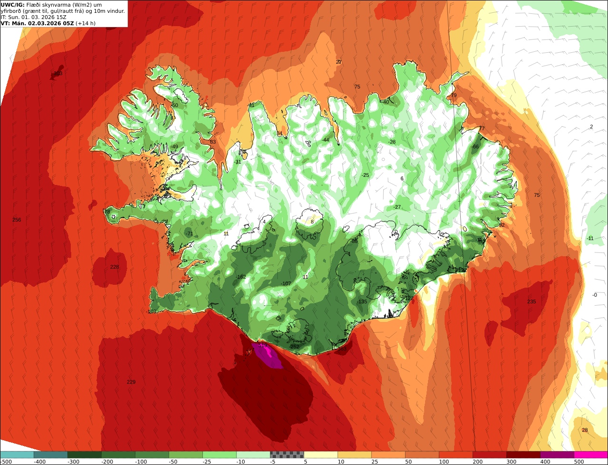The image size is (608, 465).
Task: Click the '-135' map value
Action: tap(362, 301)
